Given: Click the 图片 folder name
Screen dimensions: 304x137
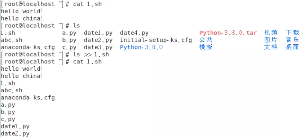Looking at the screenshot, I should 271,40.
